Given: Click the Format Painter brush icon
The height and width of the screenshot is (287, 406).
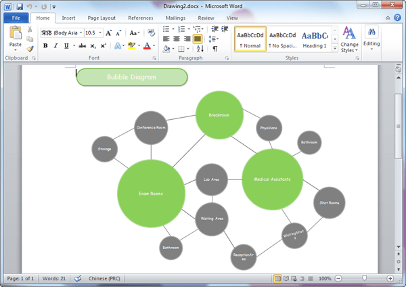Looking at the screenshot, I should pos(30,49).
